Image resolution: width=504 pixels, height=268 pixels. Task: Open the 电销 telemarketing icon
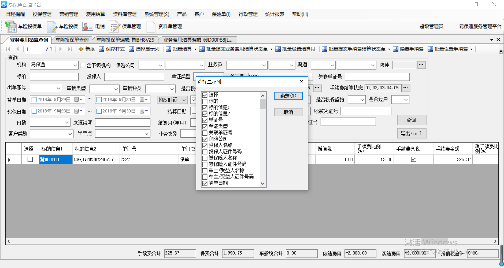[x=88, y=27]
